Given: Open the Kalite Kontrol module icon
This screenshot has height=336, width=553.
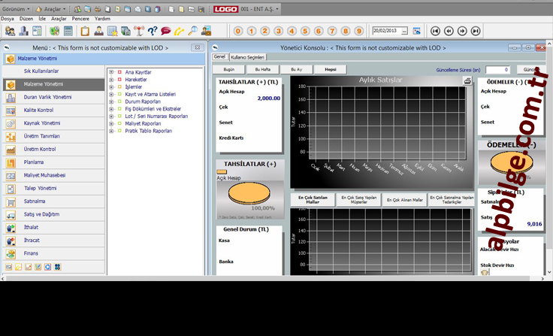Looking at the screenshot, I should click(11, 110).
